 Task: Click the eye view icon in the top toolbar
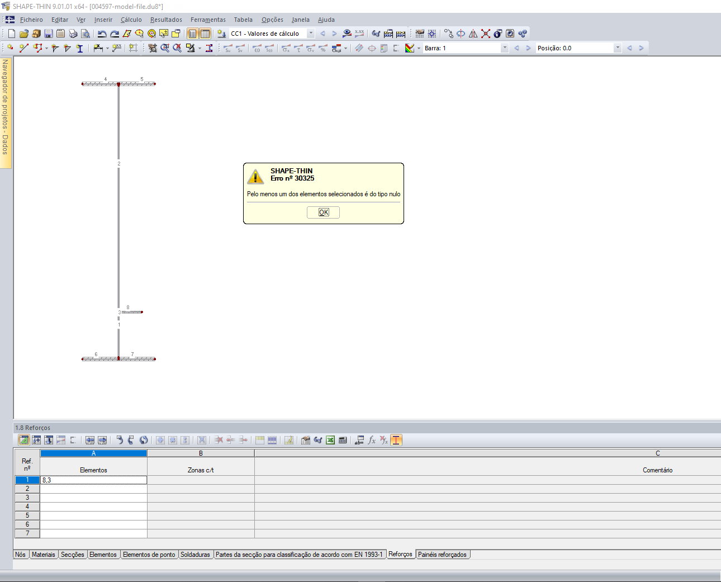[x=347, y=34]
